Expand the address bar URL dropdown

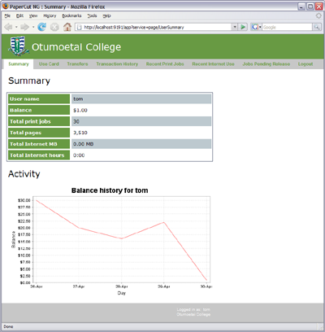(235, 27)
